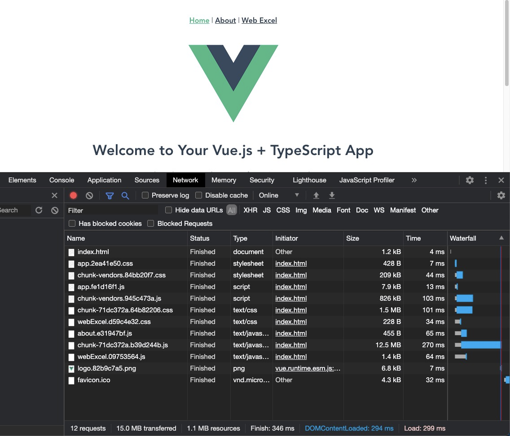510x436 pixels.
Task: Toggle Waterfall column sort arrow
Action: 501,238
